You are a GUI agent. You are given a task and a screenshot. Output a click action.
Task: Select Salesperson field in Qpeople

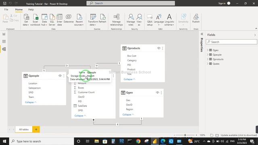point(35,88)
